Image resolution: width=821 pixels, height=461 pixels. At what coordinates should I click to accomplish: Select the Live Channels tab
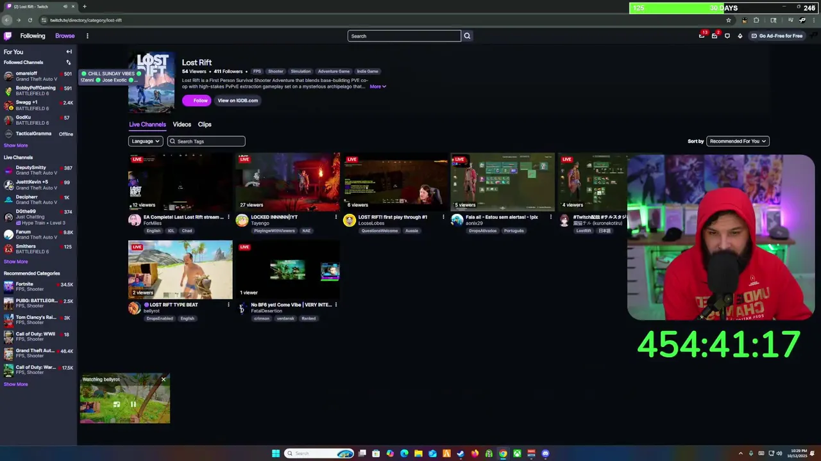pos(148,124)
